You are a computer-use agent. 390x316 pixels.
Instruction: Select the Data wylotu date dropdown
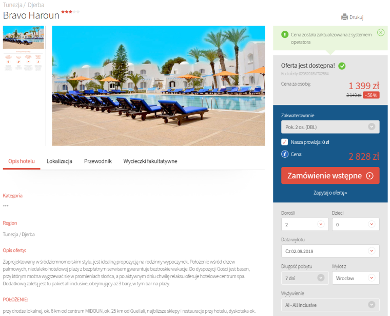click(330, 251)
